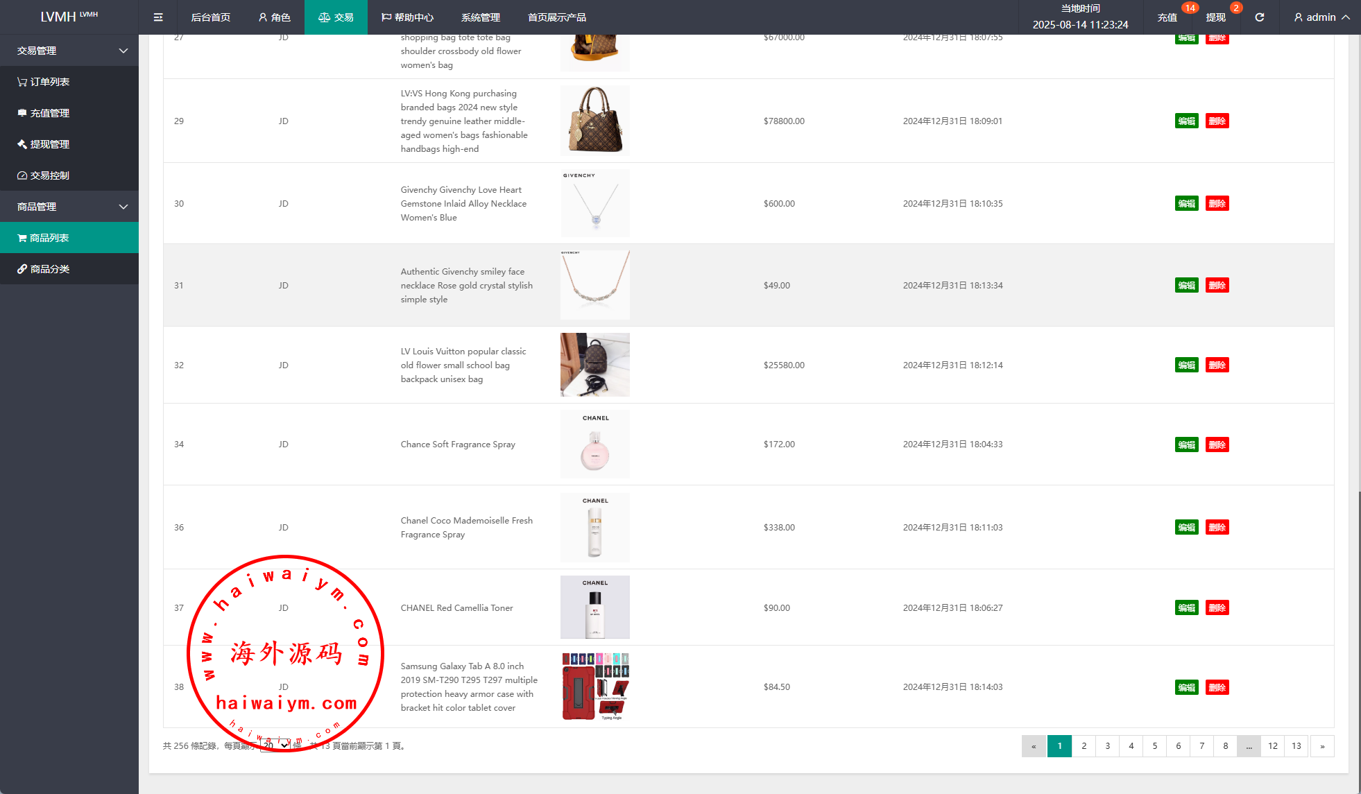Click the sidebar collapse hamburger icon
The width and height of the screenshot is (1361, 794).
158,17
